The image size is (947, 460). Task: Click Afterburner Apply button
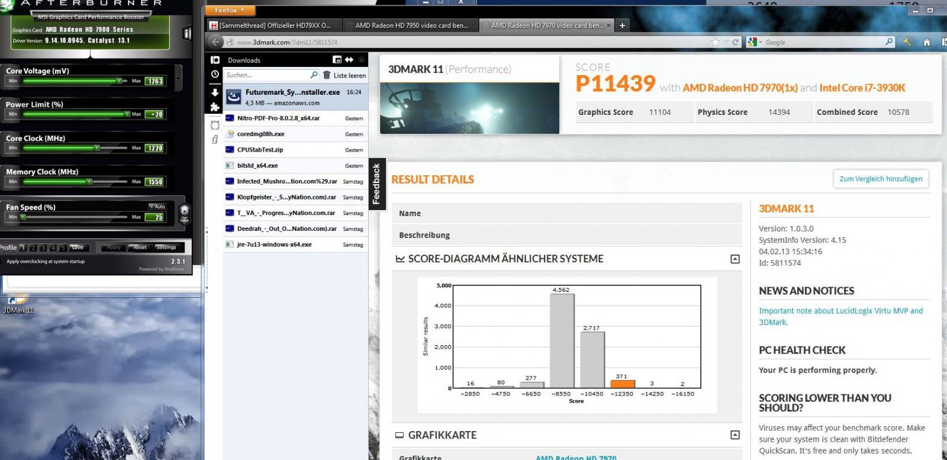[x=114, y=247]
